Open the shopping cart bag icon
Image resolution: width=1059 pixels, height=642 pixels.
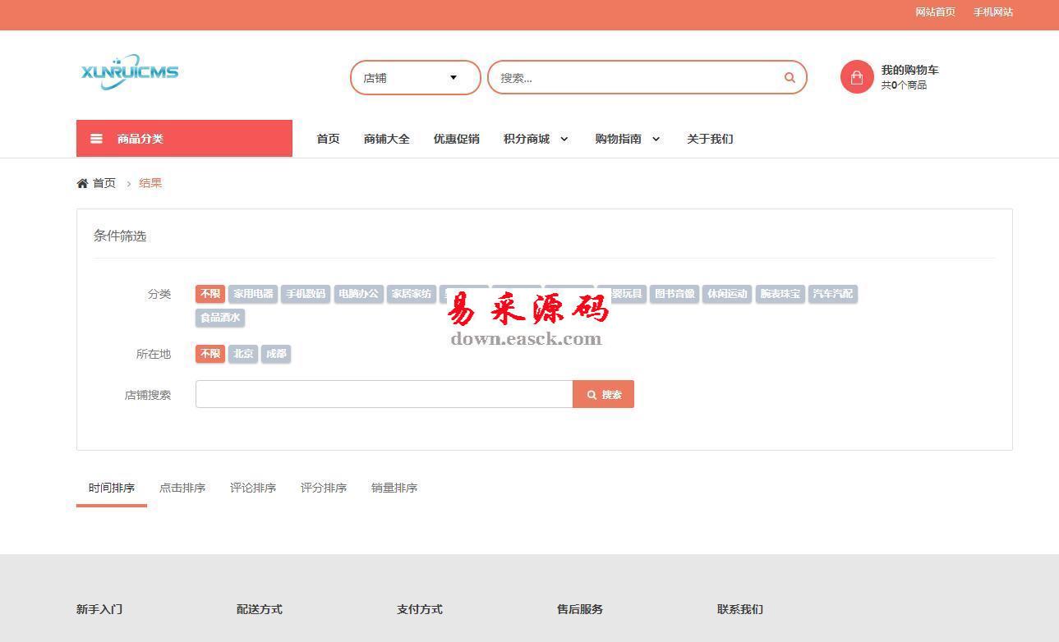[856, 77]
